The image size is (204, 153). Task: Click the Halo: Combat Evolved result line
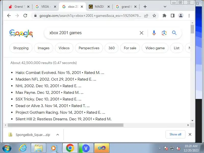click(x=60, y=73)
